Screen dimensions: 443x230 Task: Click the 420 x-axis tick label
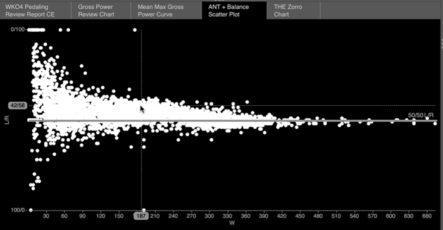(282, 216)
